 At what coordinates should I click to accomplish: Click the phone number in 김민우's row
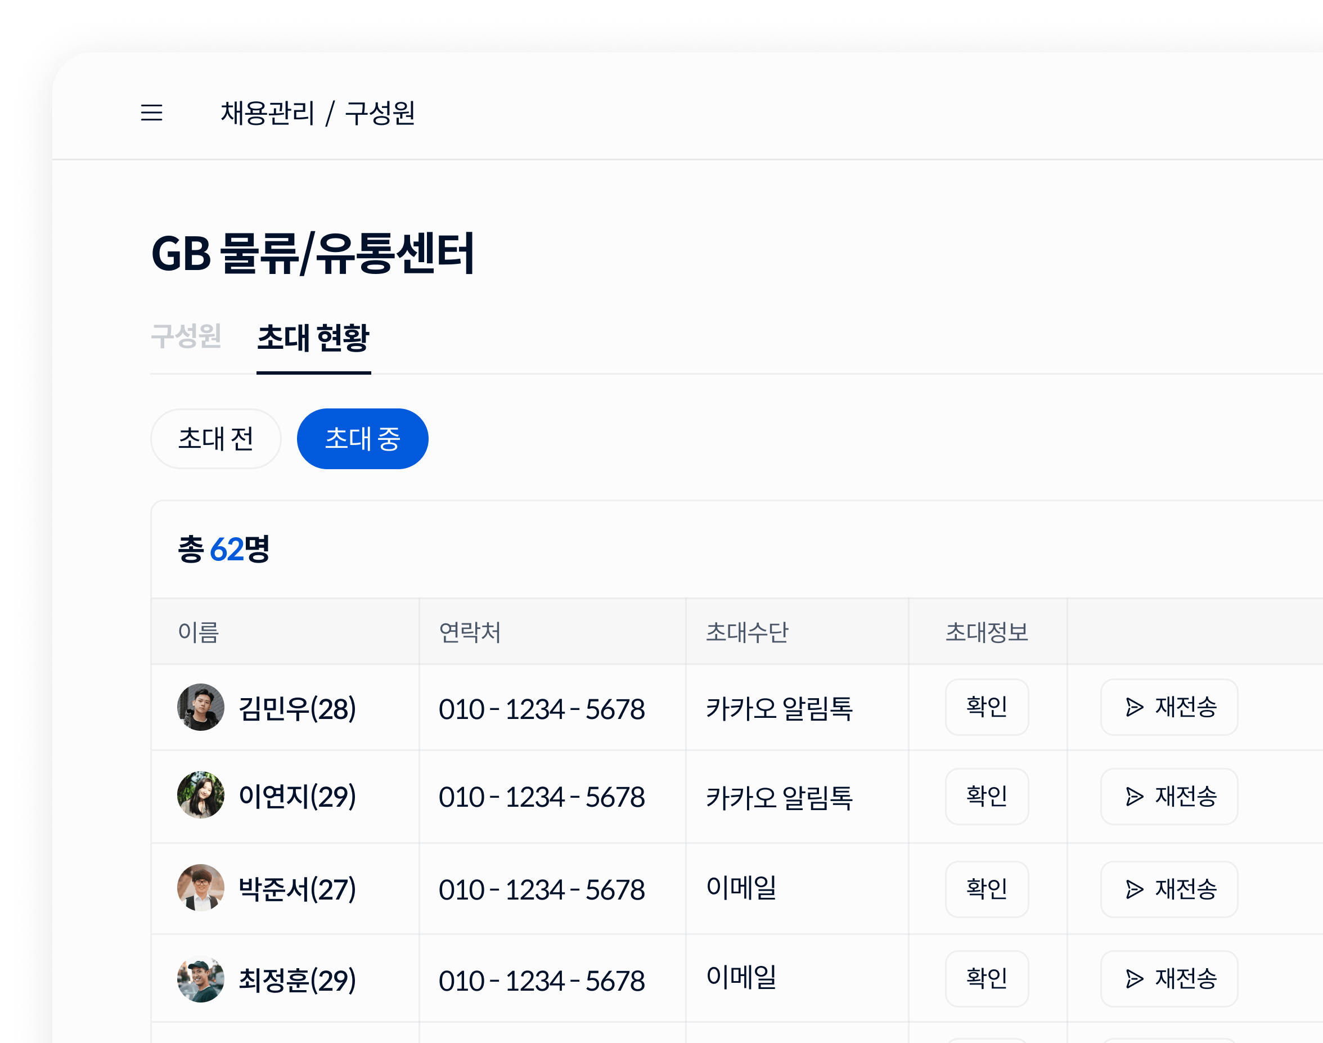(542, 709)
